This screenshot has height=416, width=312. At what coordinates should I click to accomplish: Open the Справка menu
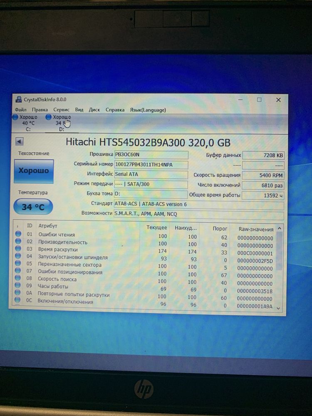(x=115, y=110)
